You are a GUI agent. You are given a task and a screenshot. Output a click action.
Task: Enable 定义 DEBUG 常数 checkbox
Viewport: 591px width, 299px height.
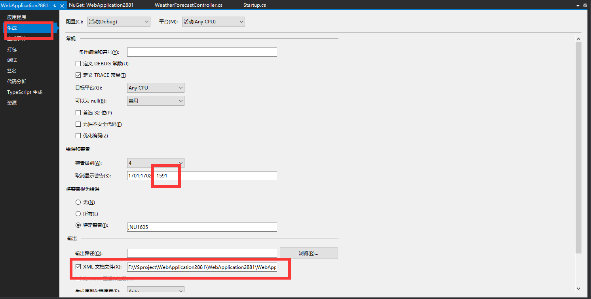click(78, 64)
